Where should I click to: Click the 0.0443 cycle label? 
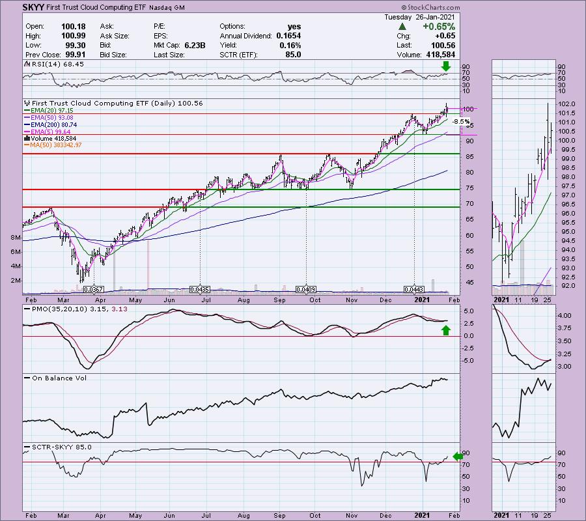pos(414,290)
